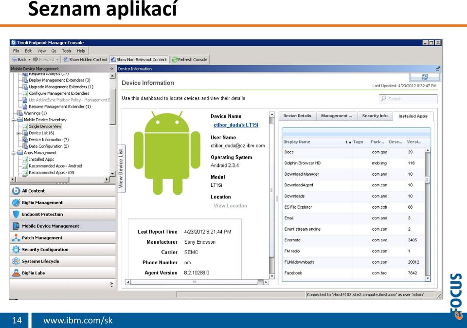
Task: Click the Android robot device image
Action: (167, 153)
